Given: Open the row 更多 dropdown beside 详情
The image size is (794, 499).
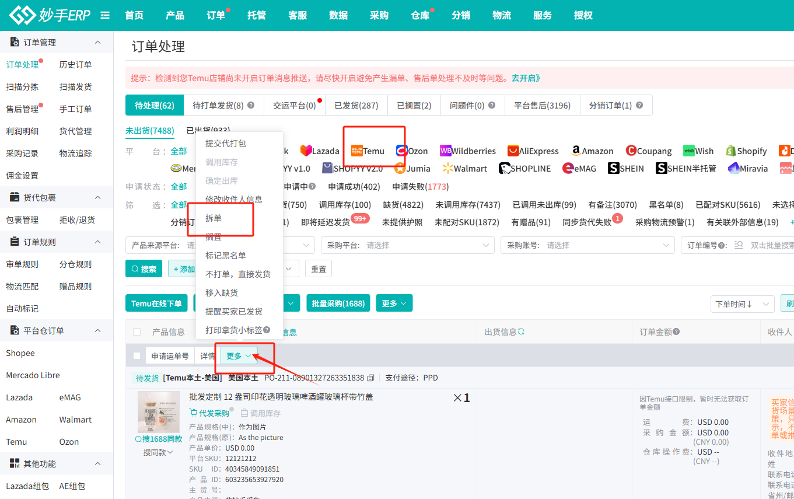Looking at the screenshot, I should (239, 355).
